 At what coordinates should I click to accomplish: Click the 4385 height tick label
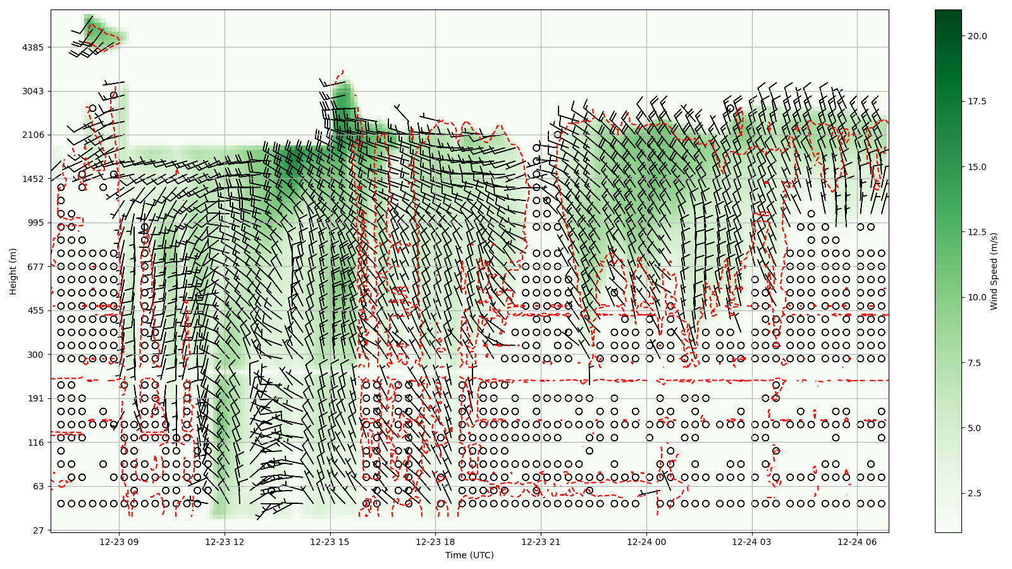(33, 47)
